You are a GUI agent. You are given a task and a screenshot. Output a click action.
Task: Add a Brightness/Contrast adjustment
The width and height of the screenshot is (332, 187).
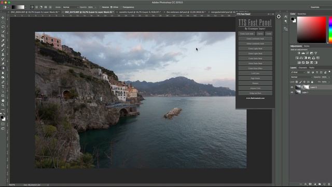pos(299,53)
